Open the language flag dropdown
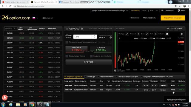 [35, 18]
